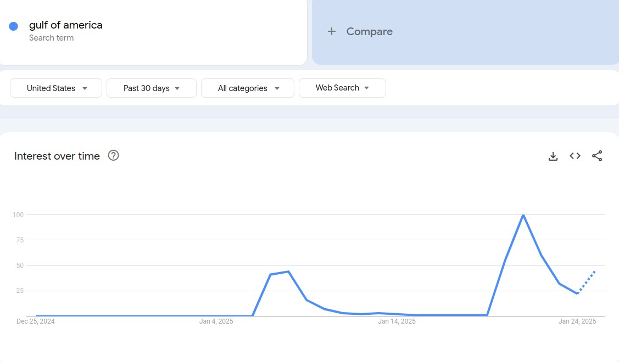619x362 pixels.
Task: Change the Past 30 days time range
Action: [x=152, y=88]
